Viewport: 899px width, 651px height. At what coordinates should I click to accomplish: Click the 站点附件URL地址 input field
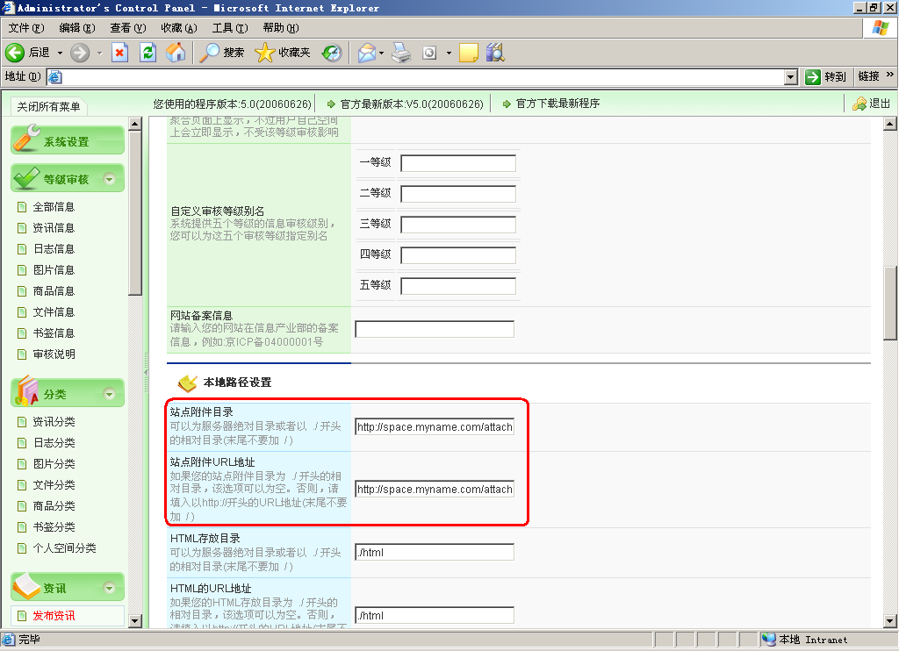pyautogui.click(x=435, y=490)
